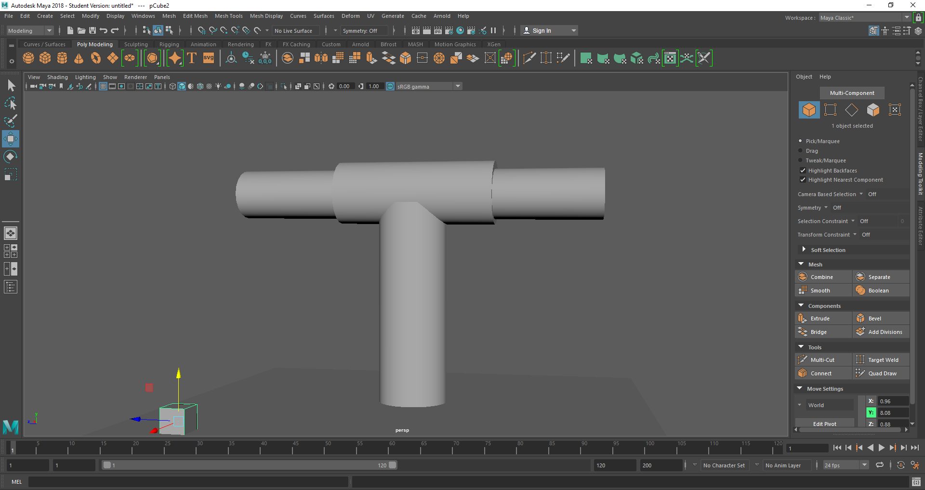Create polygon Type text from shelf
The height and width of the screenshot is (490, 925).
(192, 58)
